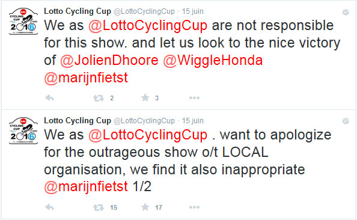
Task: Reply to the first Lotto Cycling Cup tweet
Action: pyautogui.click(x=49, y=98)
